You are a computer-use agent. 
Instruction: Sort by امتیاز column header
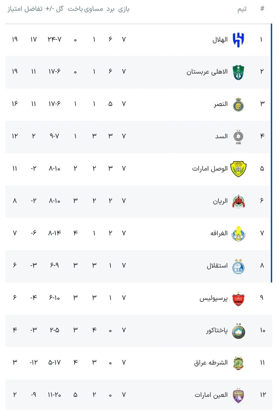(x=15, y=9)
